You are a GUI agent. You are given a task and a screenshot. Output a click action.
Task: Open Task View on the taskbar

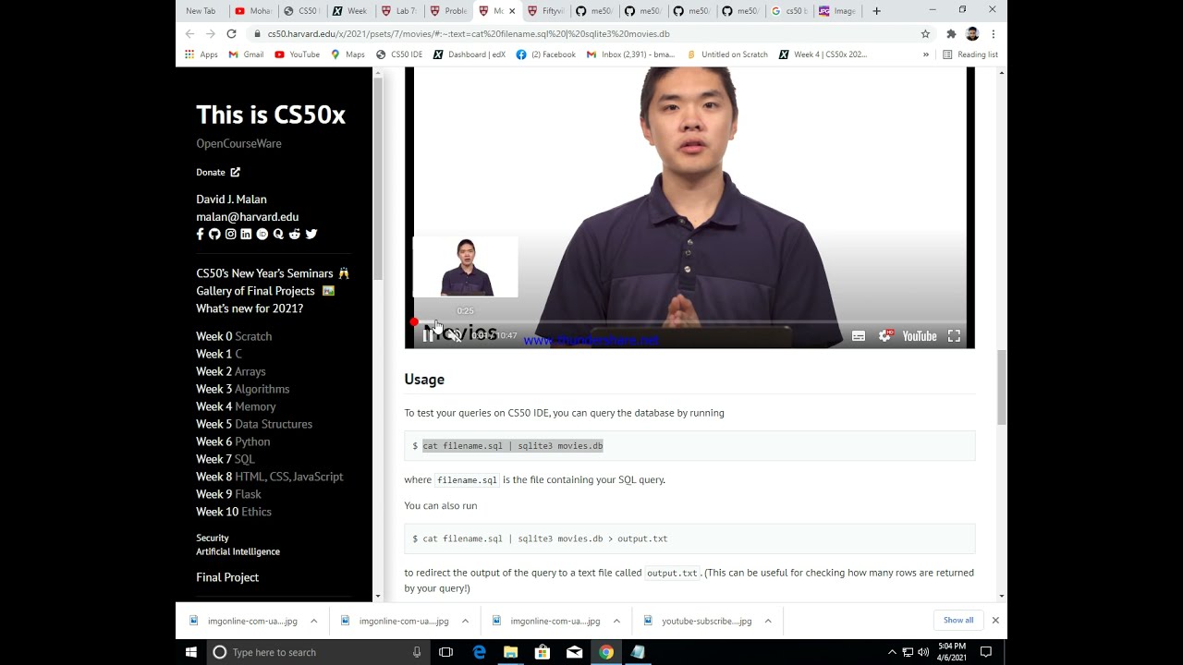tap(445, 652)
